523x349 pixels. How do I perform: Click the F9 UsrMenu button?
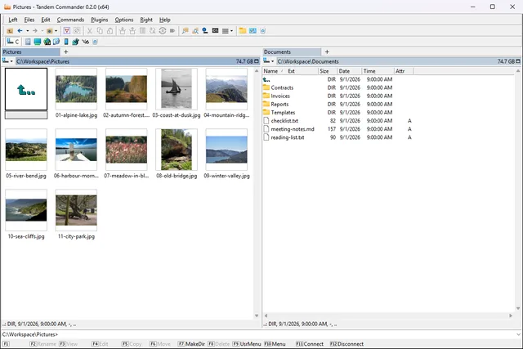point(247,344)
